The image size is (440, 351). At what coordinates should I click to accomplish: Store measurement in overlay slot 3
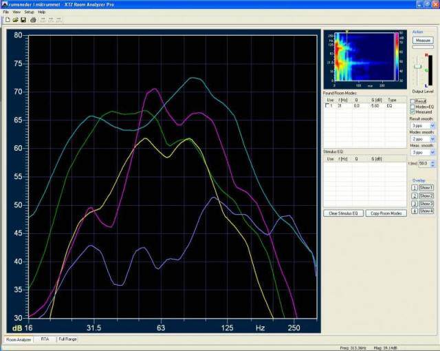pos(415,204)
